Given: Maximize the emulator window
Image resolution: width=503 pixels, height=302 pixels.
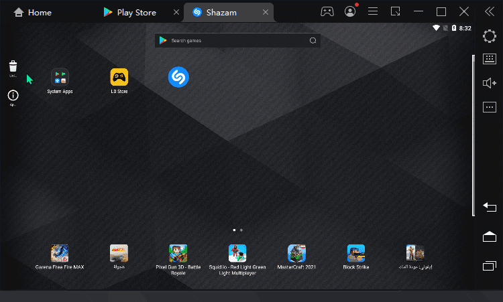Looking at the screenshot, I should 441,12.
